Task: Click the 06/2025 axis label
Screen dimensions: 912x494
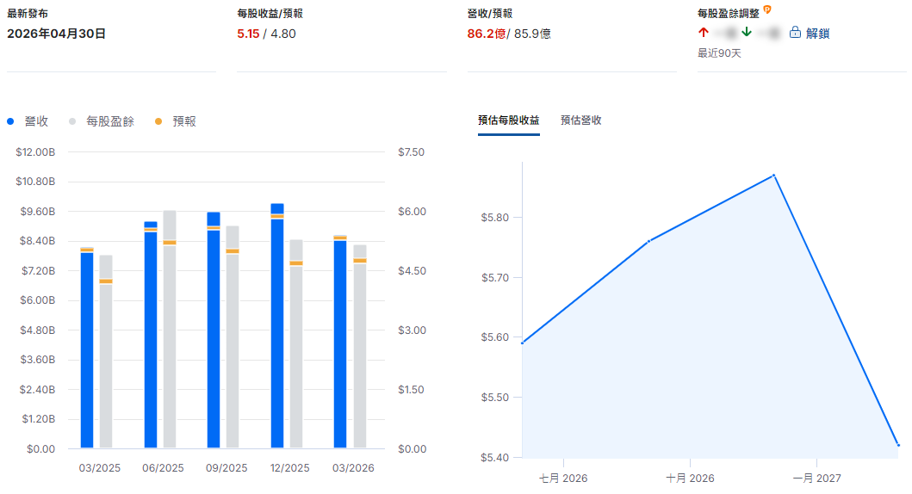Action: (x=163, y=468)
